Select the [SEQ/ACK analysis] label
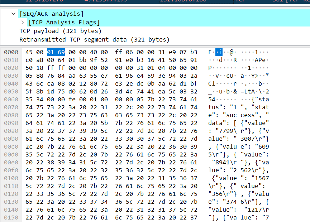310x222 pixels. 52,14
